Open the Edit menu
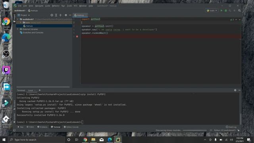 [x=25, y=6]
